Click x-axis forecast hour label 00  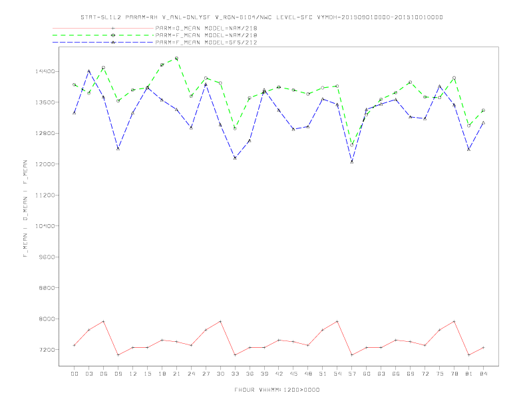pyautogui.click(x=75, y=374)
